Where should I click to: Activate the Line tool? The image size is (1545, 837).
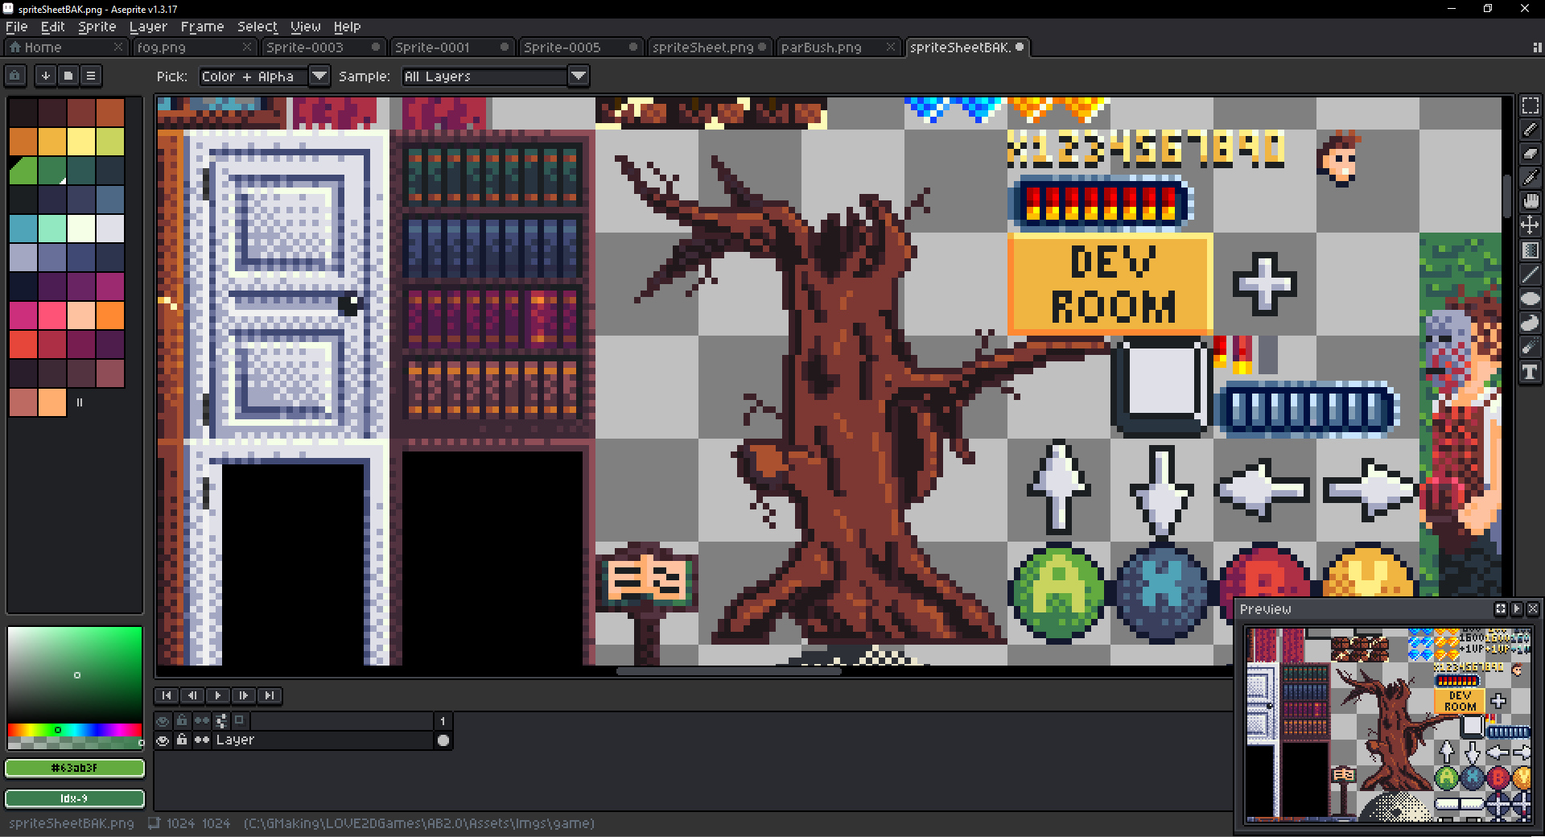[1530, 274]
